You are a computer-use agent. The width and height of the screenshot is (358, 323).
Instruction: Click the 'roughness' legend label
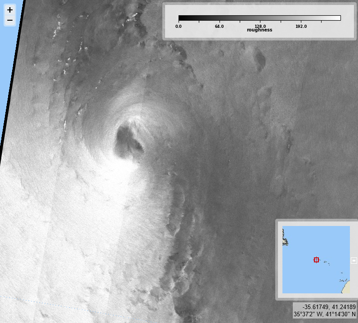coord(260,30)
